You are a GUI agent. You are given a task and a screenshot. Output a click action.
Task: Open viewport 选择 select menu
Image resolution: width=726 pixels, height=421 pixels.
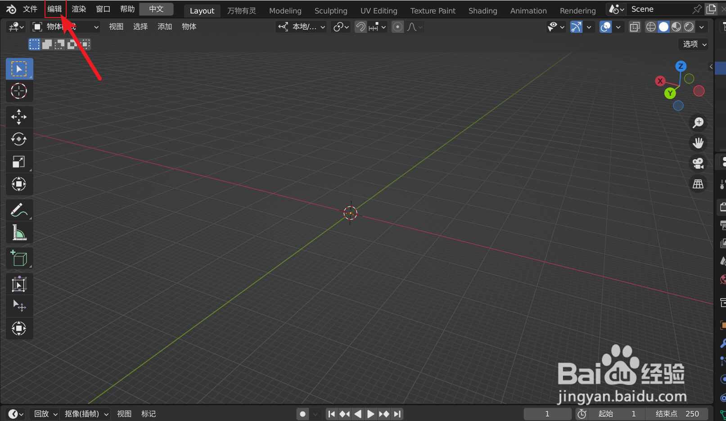pyautogui.click(x=140, y=27)
